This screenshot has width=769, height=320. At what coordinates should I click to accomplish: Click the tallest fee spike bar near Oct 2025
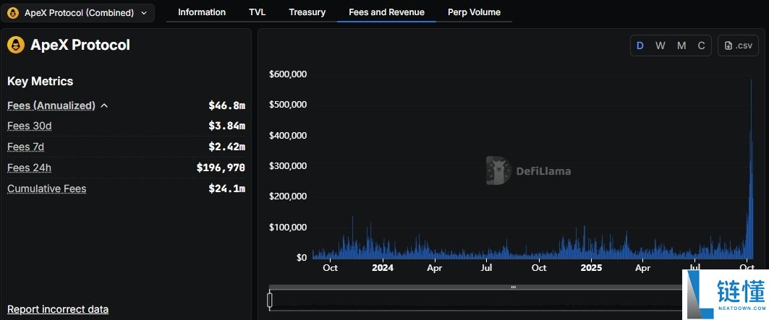pos(752,169)
